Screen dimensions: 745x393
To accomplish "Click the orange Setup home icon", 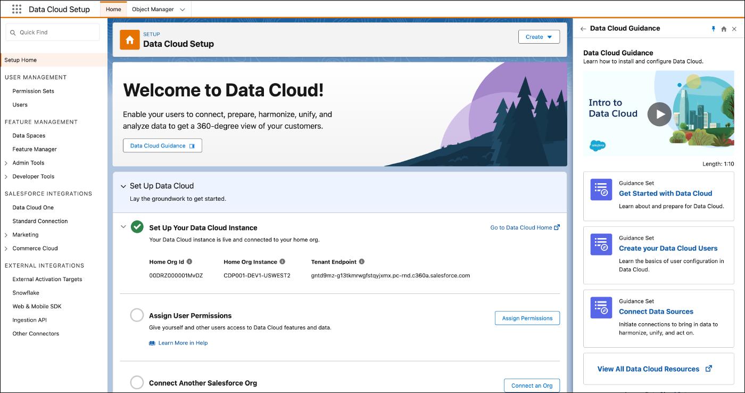I will click(x=130, y=40).
